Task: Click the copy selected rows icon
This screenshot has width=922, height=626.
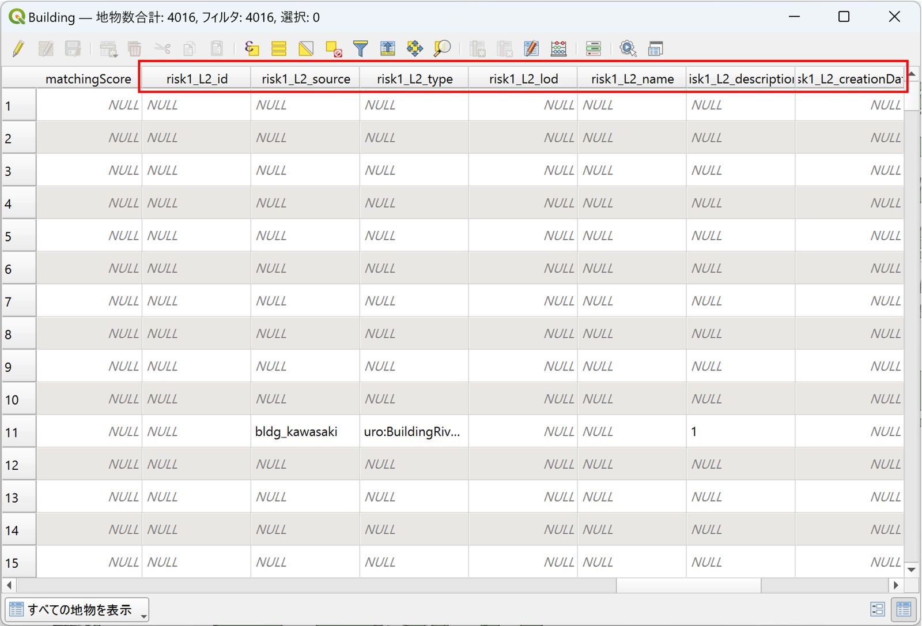Action: 190,48
